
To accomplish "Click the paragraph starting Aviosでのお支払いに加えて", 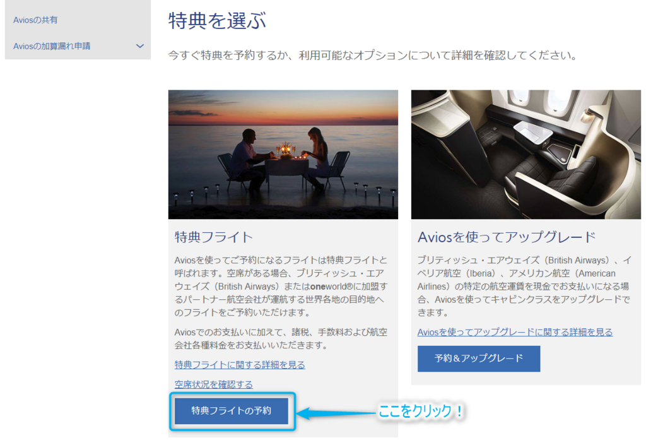I will pos(281,339).
